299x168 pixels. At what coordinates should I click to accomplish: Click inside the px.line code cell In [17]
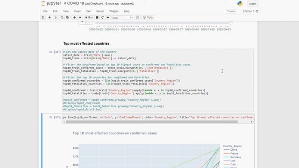pyautogui.click(x=158, y=117)
